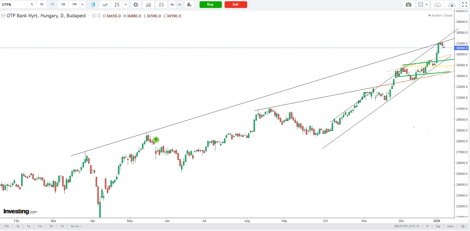Open chart properties gear in top toolbar
470x231 pixels.
[136, 5]
